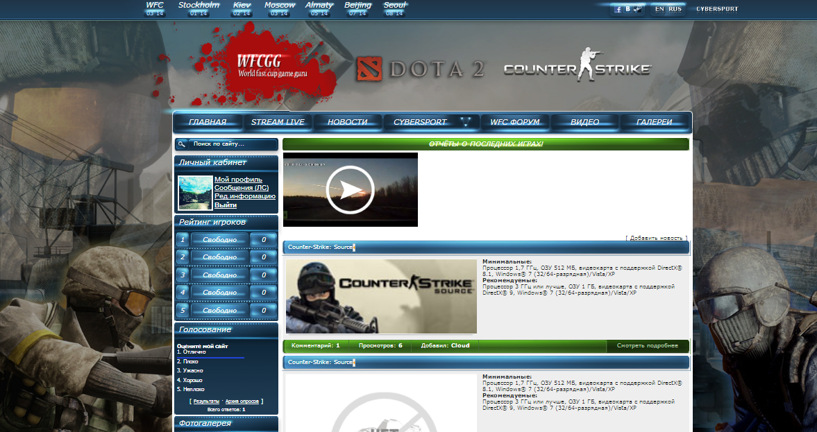Click the rank number 3 badge
The height and width of the screenshot is (432, 817).
pos(183,275)
